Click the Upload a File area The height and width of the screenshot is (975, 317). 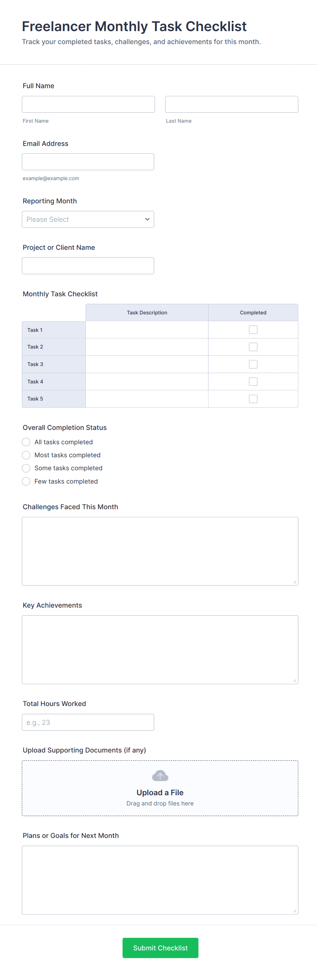[160, 792]
